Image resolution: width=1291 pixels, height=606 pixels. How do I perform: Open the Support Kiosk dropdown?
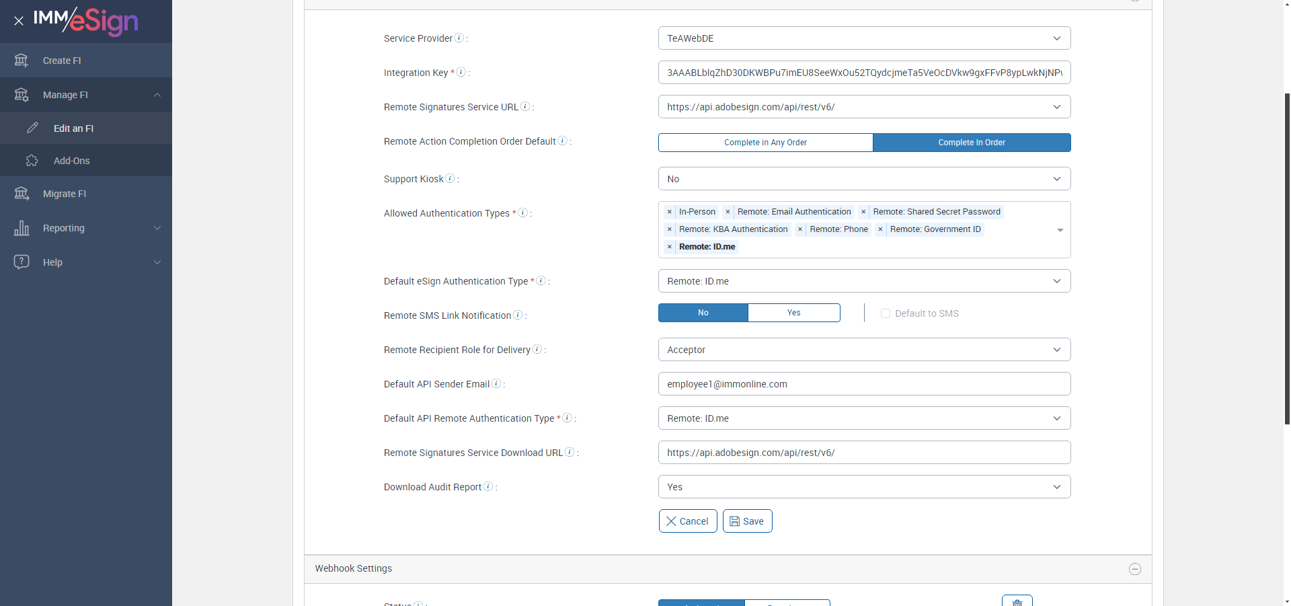864,179
